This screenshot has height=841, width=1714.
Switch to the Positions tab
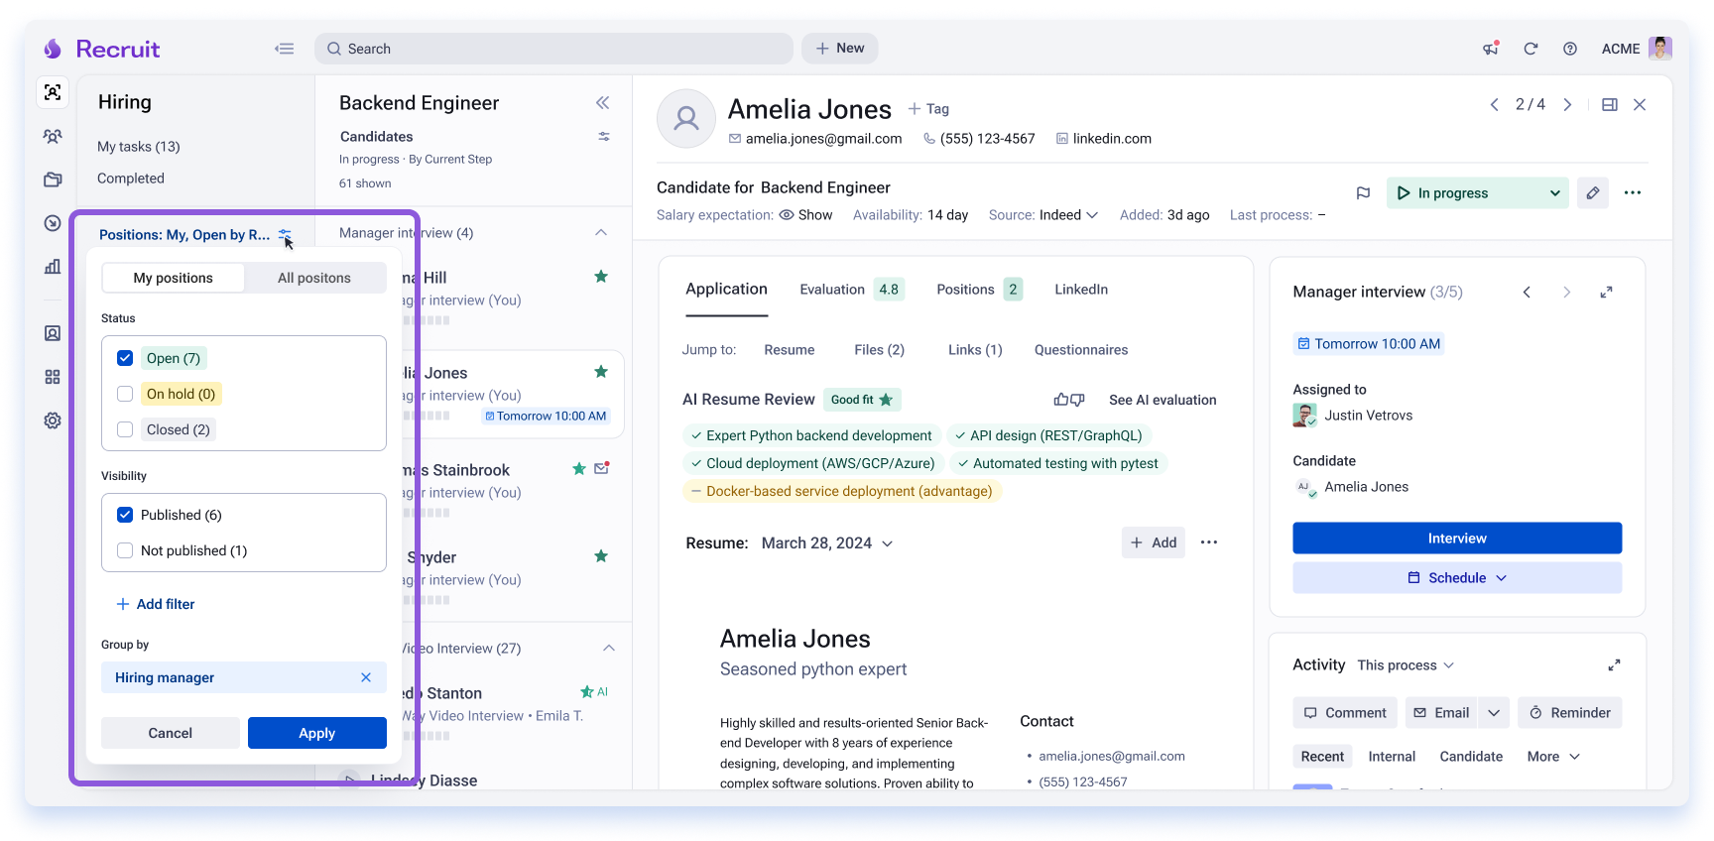(x=979, y=290)
